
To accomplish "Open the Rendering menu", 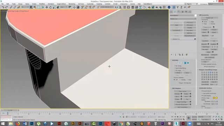I will (x=72, y=4).
